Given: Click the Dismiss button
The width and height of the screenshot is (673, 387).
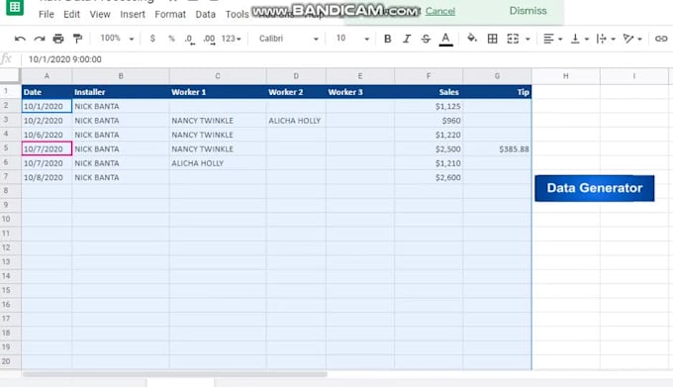Looking at the screenshot, I should click(528, 11).
